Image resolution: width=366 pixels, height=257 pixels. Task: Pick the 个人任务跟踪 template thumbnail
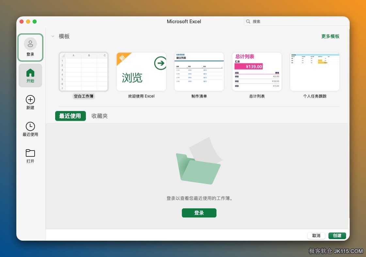315,72
